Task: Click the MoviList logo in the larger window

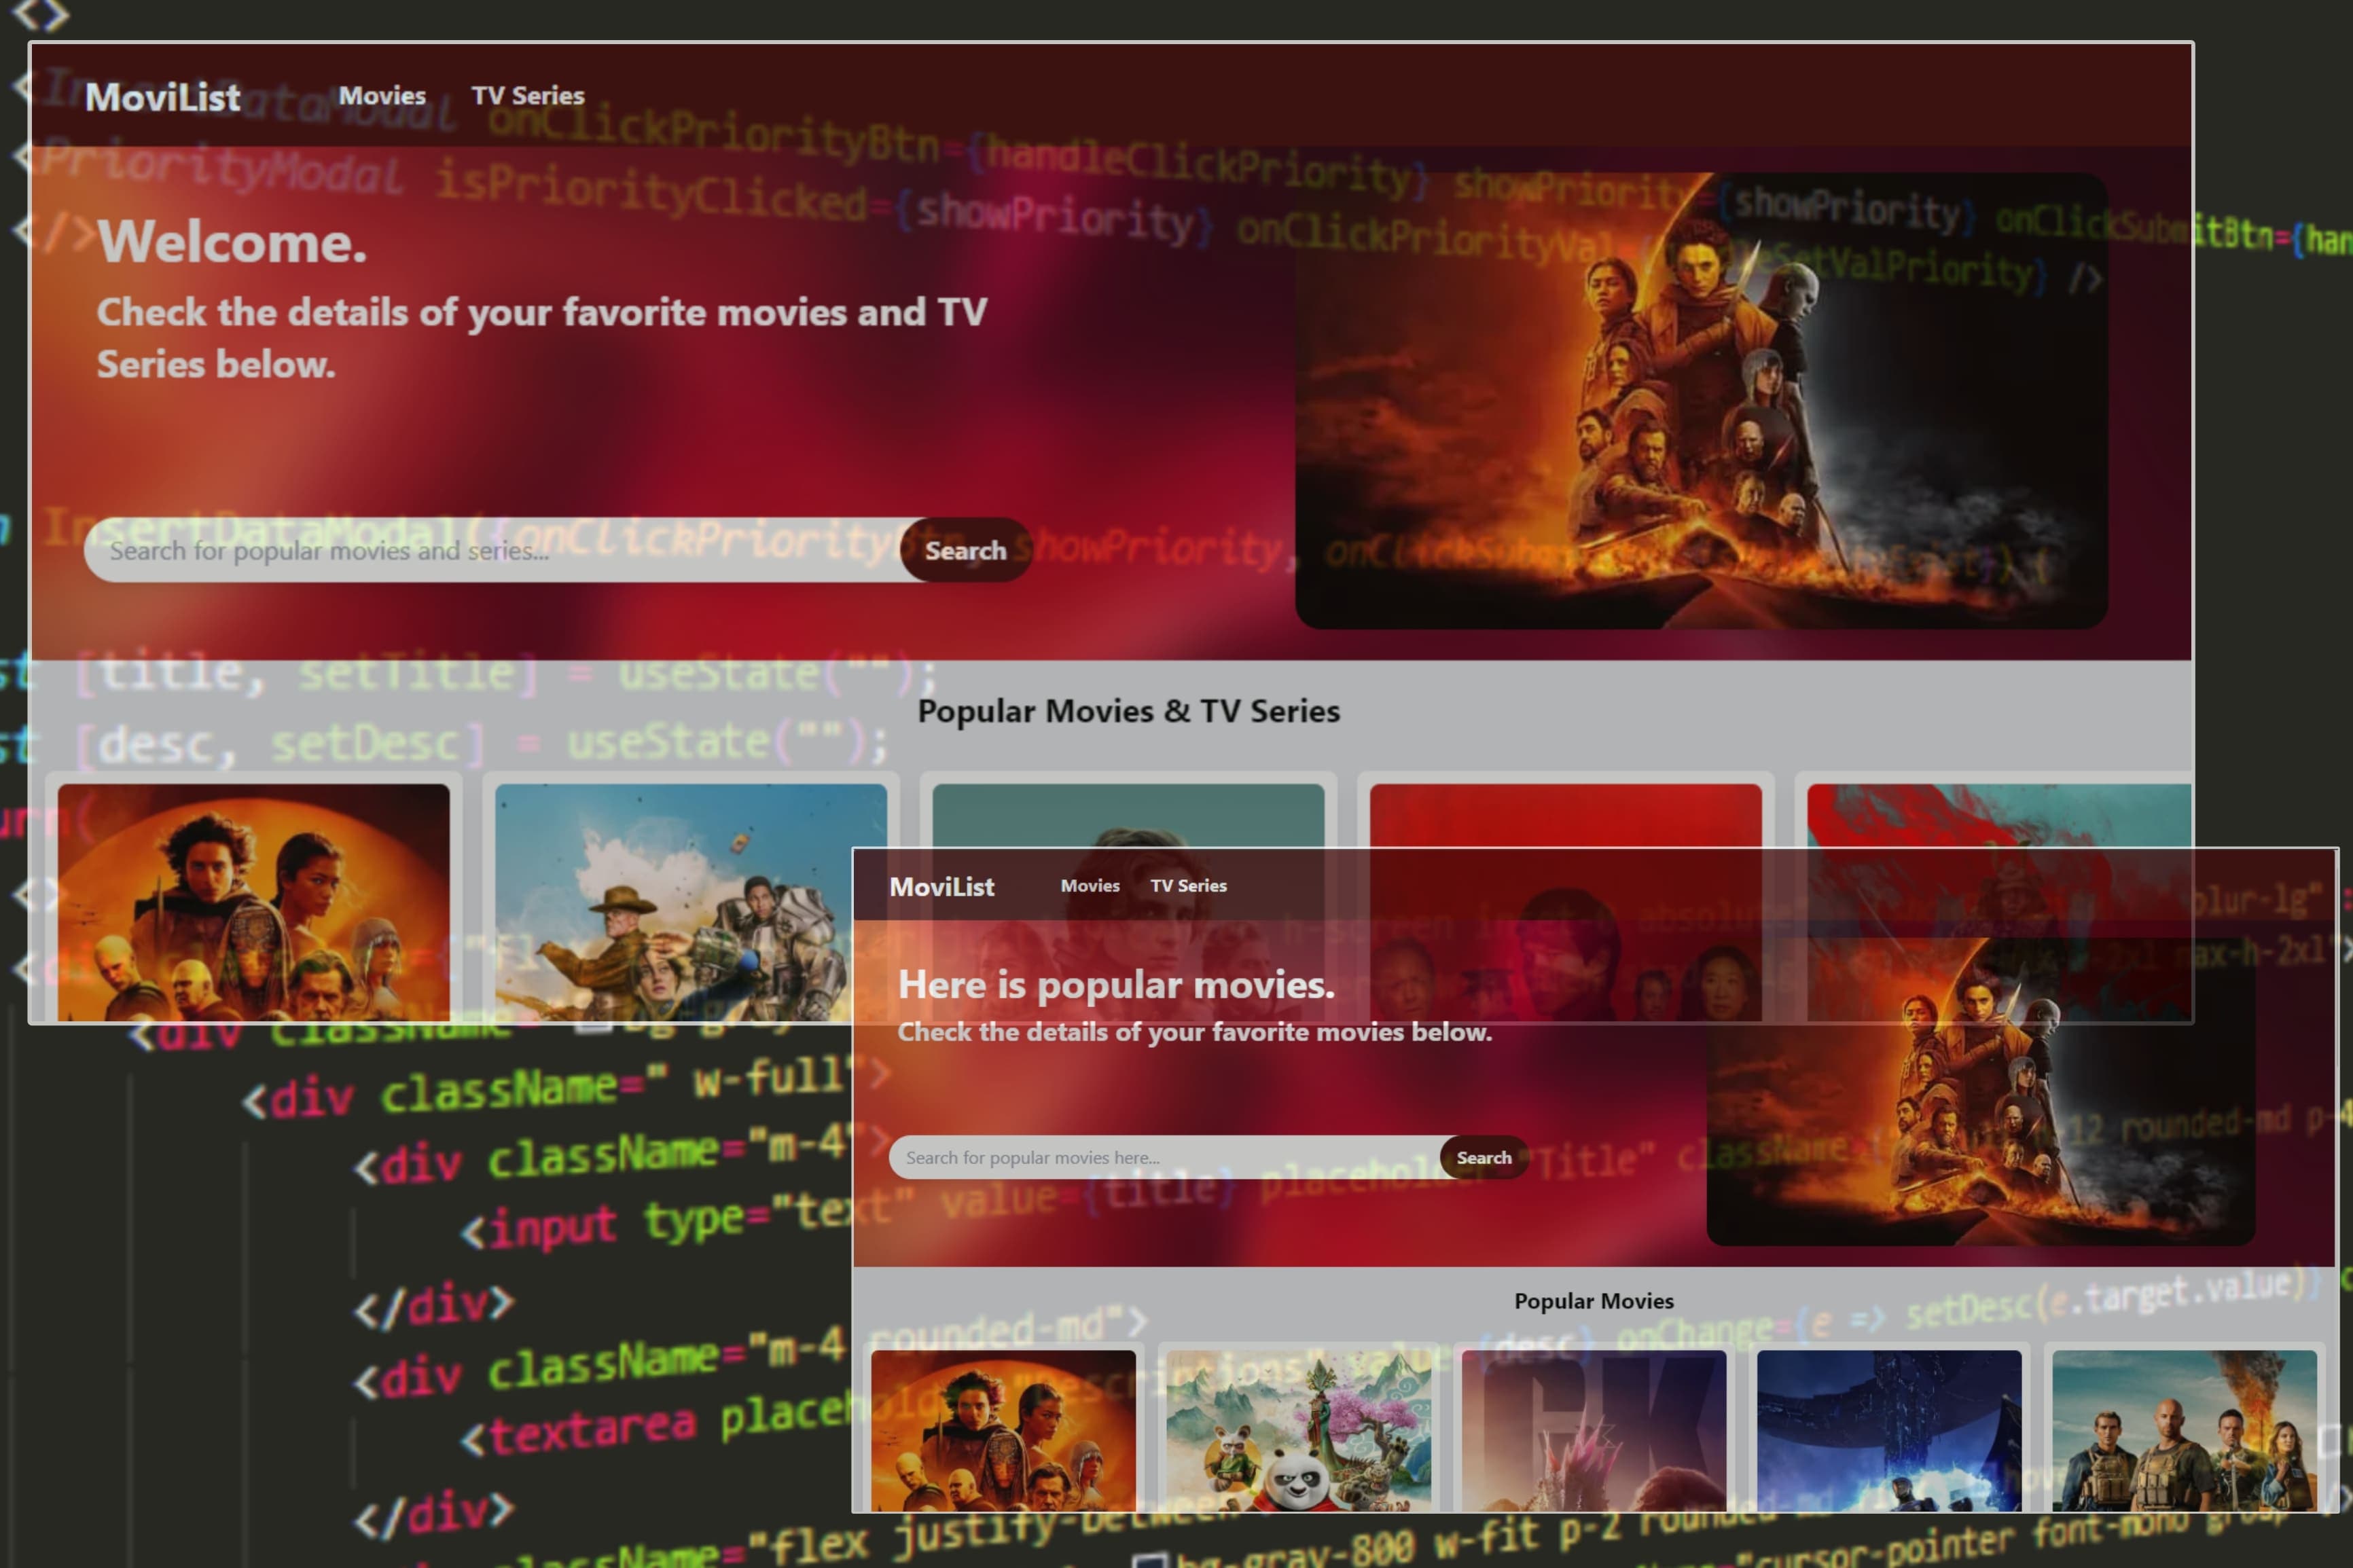Action: pos(162,97)
